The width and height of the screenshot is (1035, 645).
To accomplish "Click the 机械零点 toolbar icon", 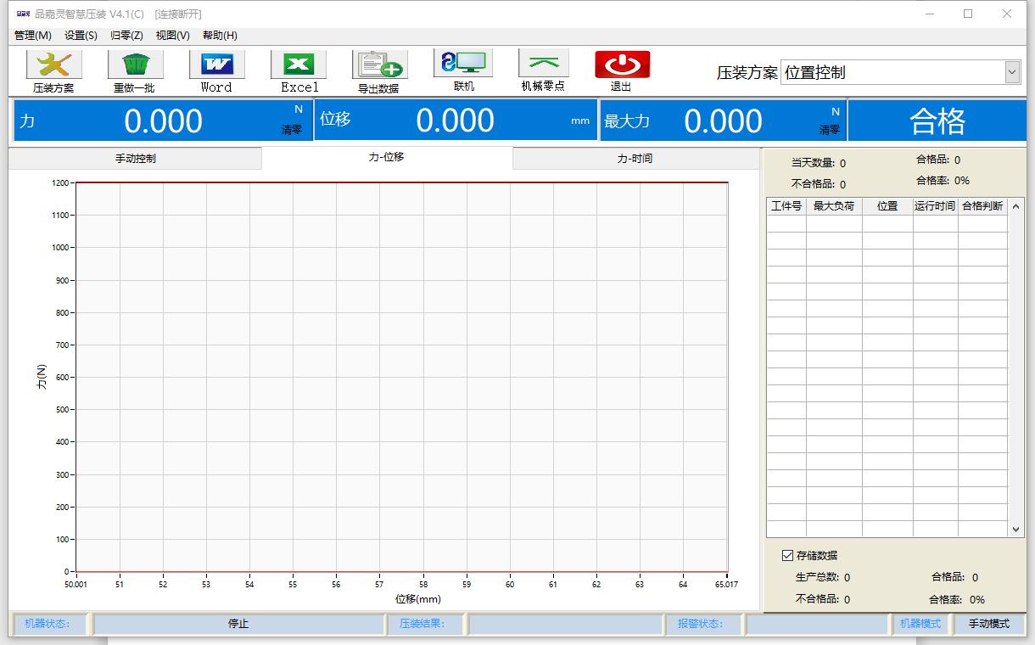I will (543, 64).
